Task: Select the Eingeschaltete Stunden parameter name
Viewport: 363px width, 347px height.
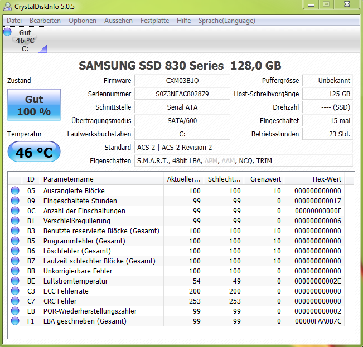Action: coord(80,201)
